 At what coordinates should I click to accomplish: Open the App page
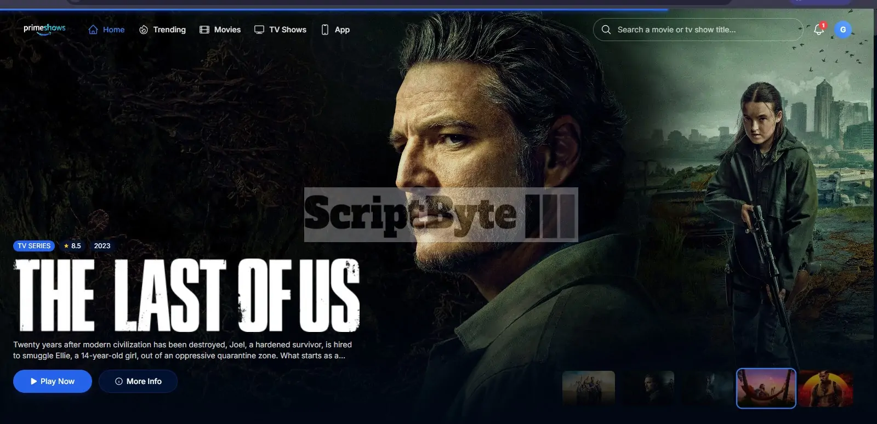click(335, 30)
